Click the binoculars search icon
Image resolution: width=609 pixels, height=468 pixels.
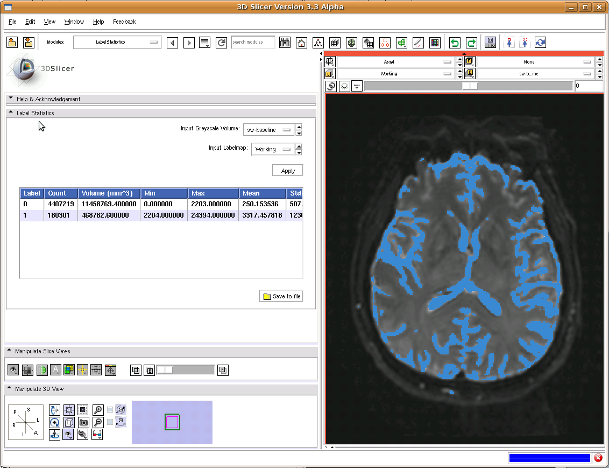[x=285, y=43]
